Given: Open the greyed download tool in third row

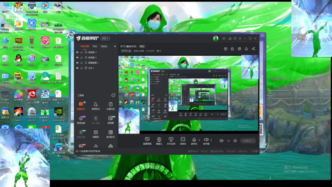Looking at the screenshot, I should coord(81,134).
